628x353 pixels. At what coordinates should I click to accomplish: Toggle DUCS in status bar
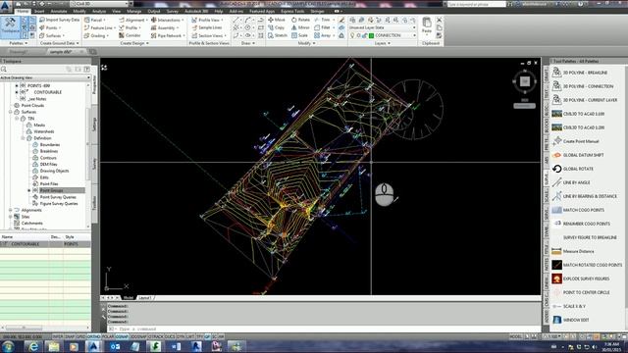(170, 337)
